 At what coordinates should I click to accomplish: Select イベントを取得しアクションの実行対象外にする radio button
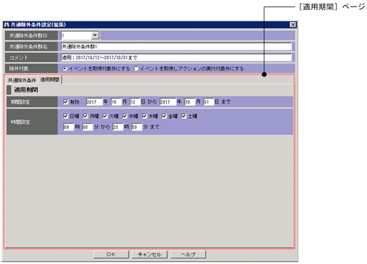136,69
